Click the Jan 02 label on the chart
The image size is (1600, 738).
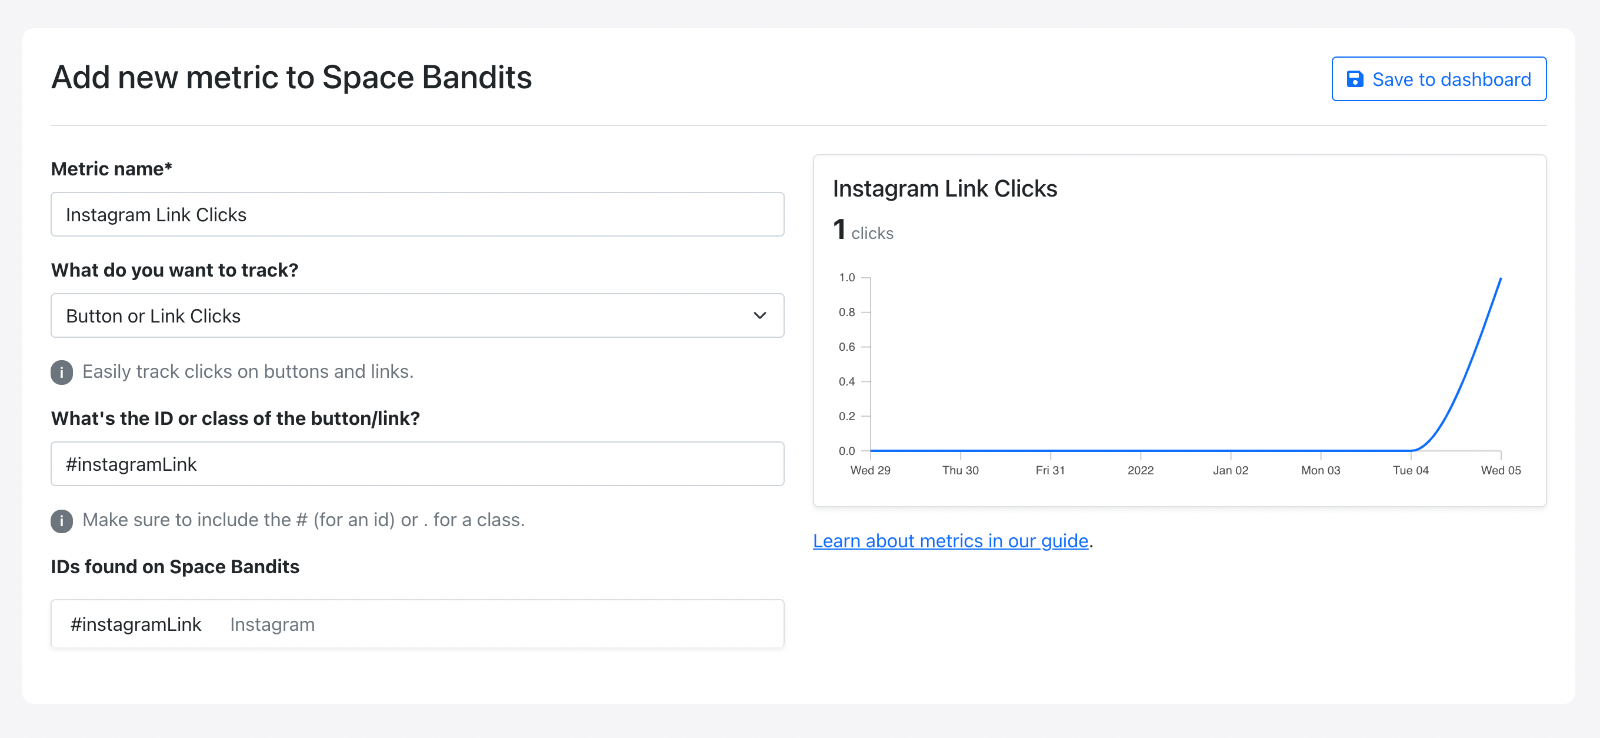point(1231,470)
